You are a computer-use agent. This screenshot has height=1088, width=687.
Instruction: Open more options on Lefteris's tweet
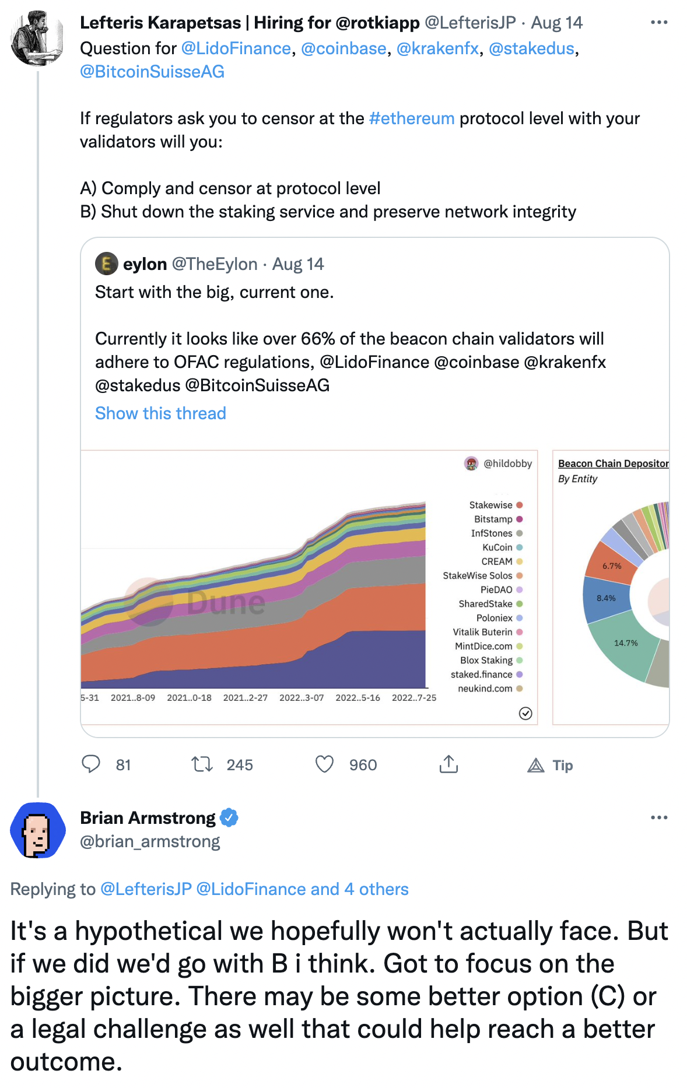click(x=658, y=23)
